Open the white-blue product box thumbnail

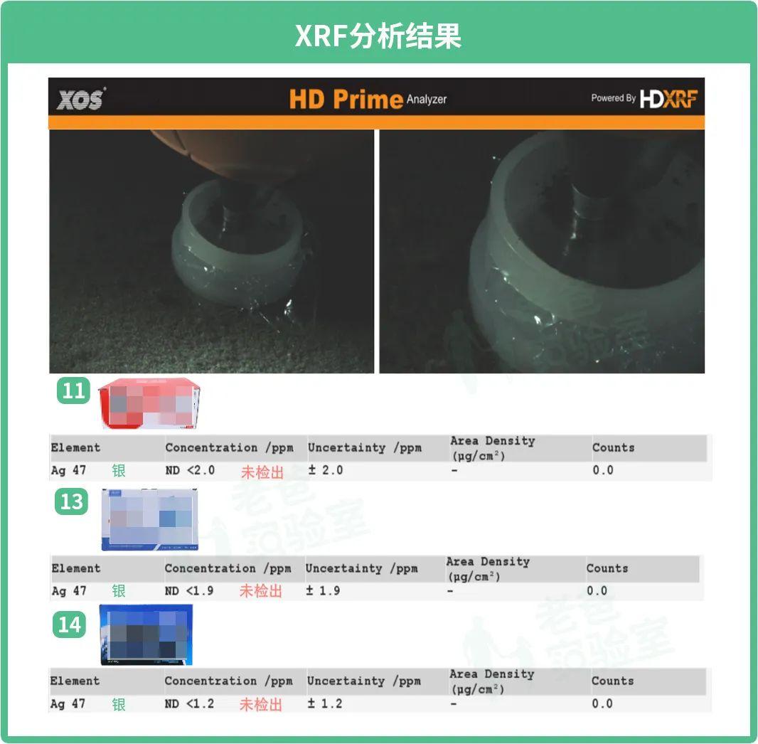coord(149,520)
